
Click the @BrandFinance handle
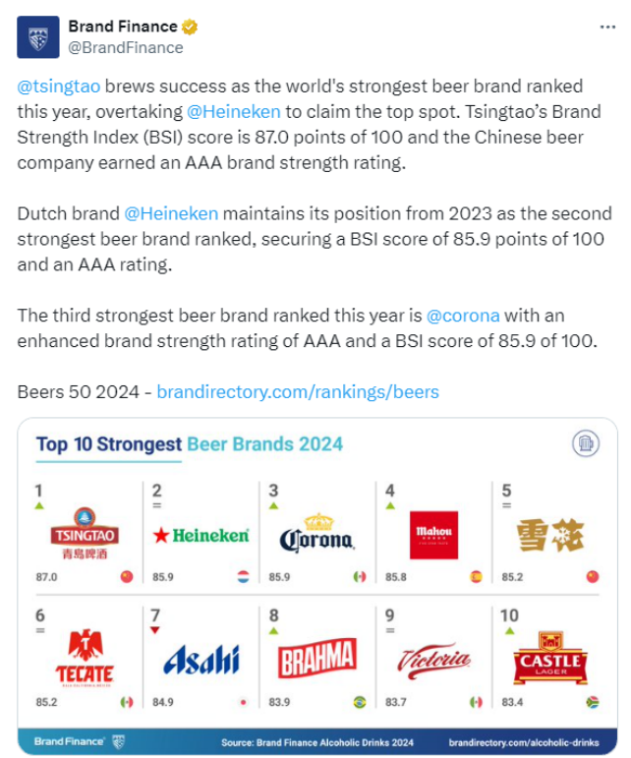(x=125, y=46)
